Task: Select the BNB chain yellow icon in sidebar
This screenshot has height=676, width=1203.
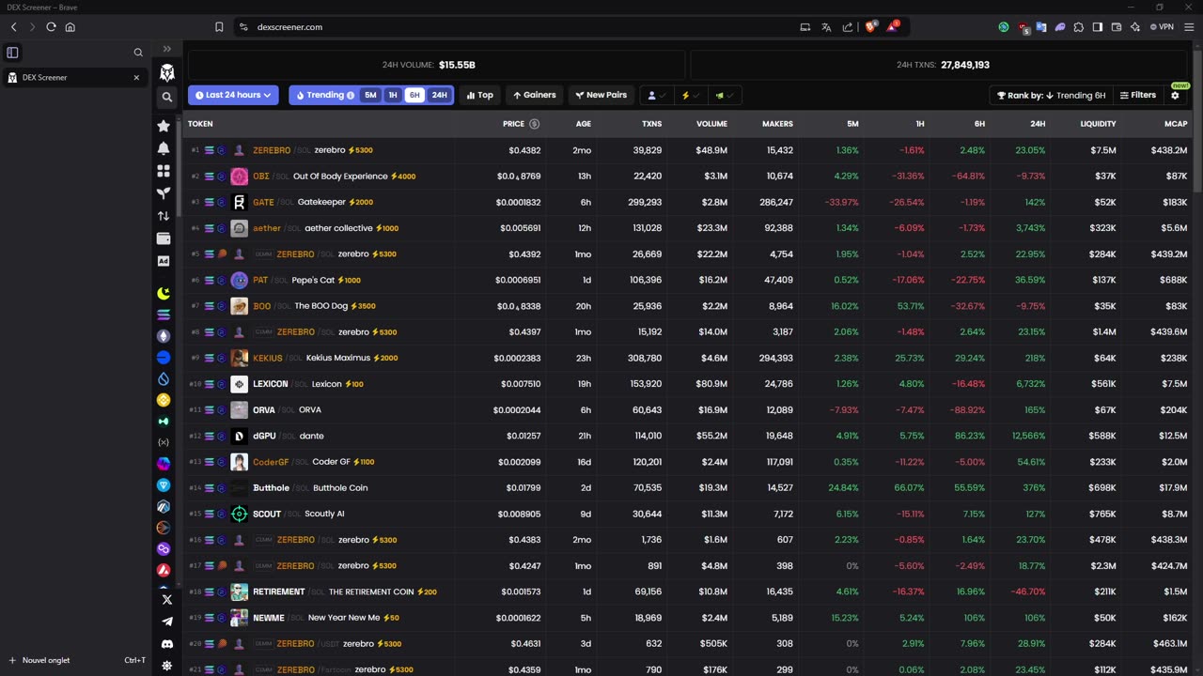Action: pyautogui.click(x=164, y=400)
